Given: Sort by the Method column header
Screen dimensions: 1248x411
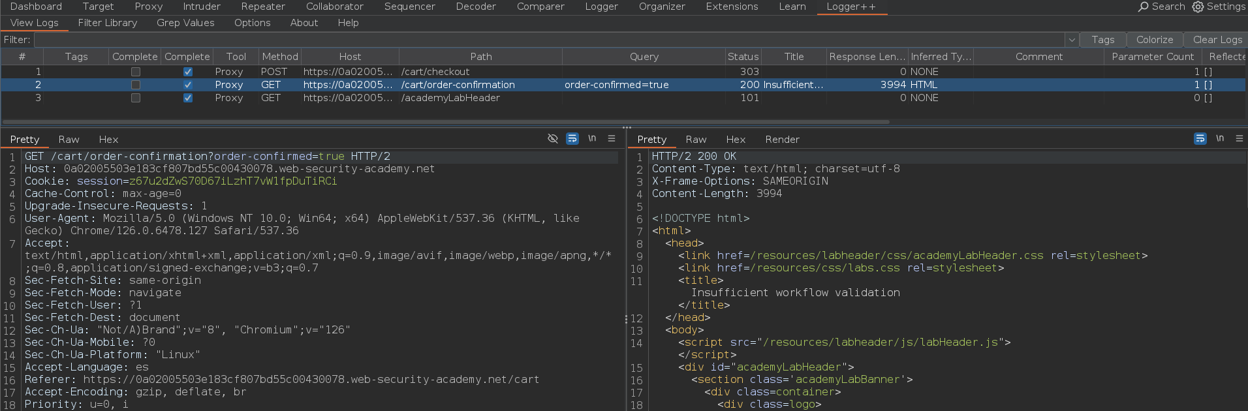Looking at the screenshot, I should (280, 57).
